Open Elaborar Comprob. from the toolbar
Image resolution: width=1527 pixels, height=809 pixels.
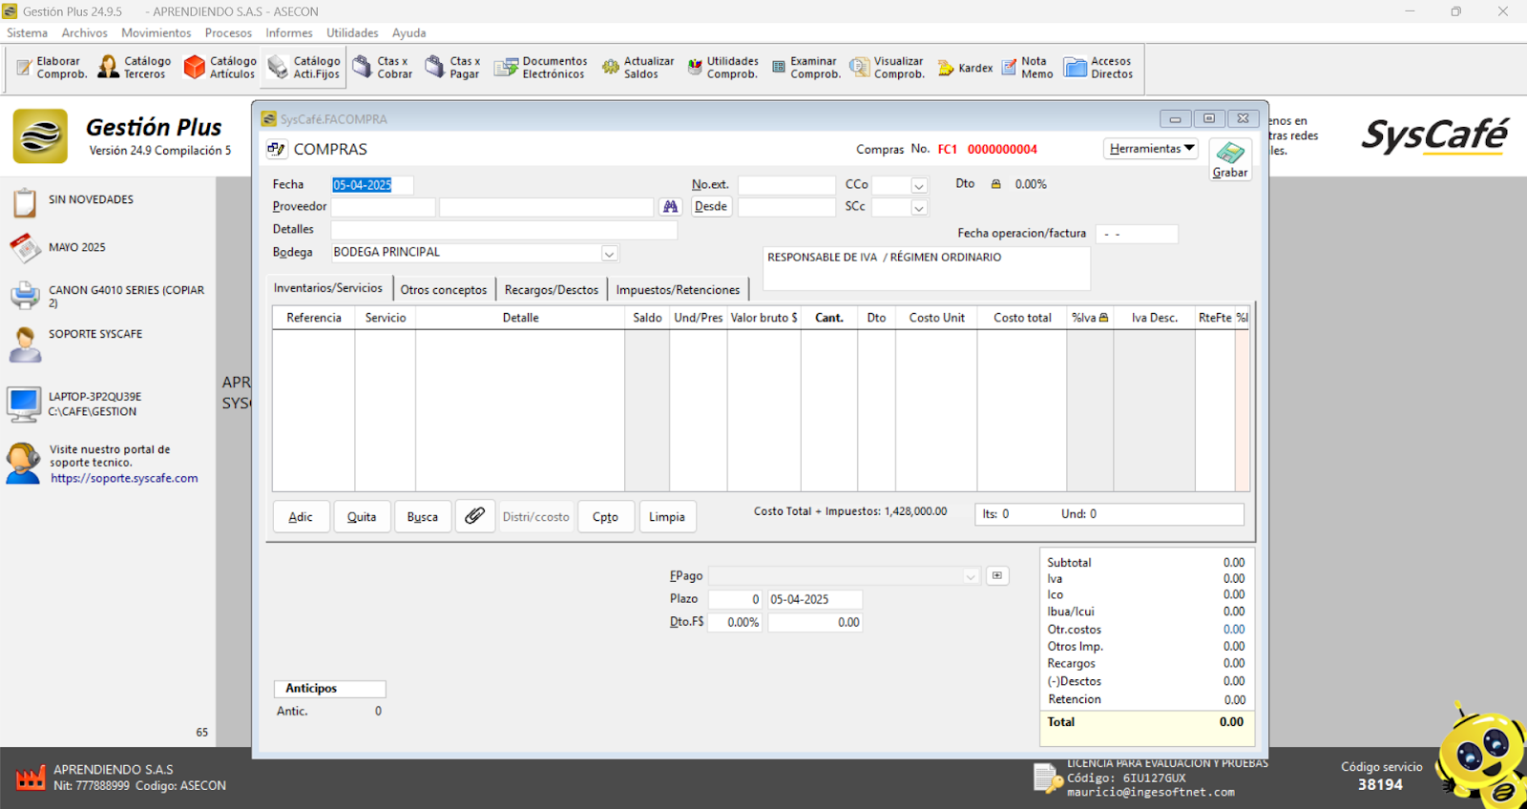(x=52, y=68)
